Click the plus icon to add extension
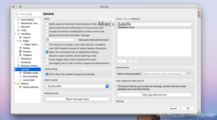This screenshot has height=120, width=217. click(x=122, y=61)
